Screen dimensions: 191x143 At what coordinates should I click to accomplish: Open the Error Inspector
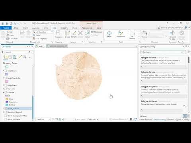tap(40, 39)
